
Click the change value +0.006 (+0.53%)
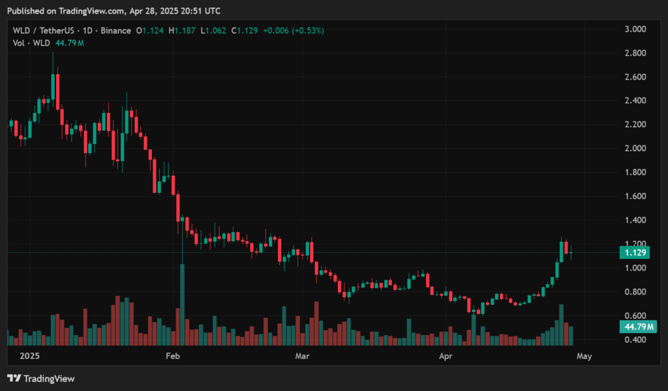294,31
